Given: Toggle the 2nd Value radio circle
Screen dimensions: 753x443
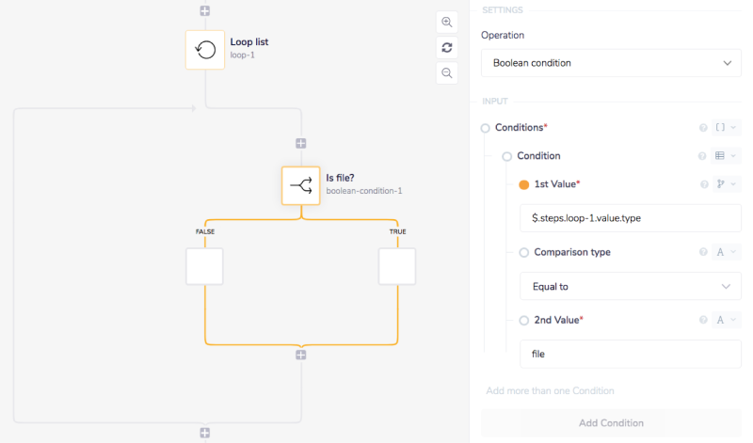Looking at the screenshot, I should coord(524,320).
